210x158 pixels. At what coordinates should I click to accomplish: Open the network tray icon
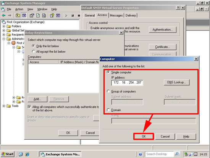point(186,154)
